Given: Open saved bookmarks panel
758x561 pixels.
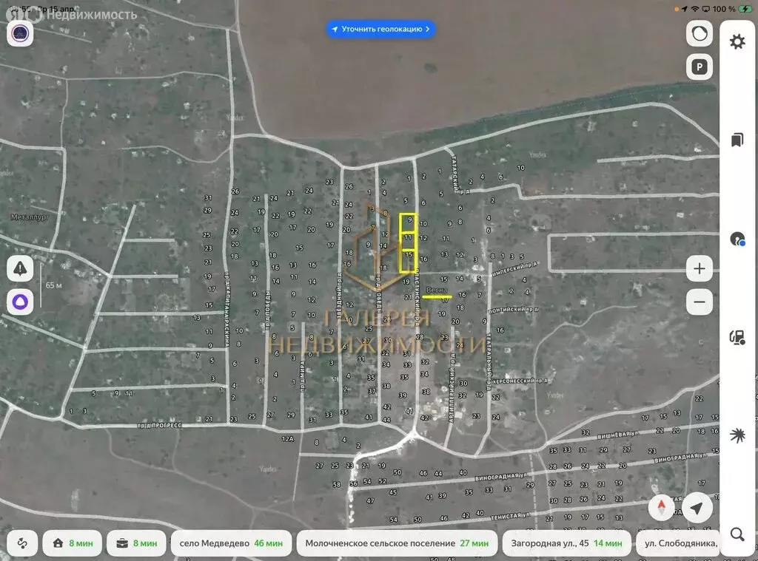Looking at the screenshot, I should tap(737, 140).
